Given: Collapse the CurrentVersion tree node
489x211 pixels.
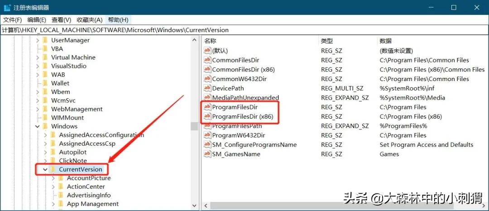Looking at the screenshot, I should (x=46, y=169).
